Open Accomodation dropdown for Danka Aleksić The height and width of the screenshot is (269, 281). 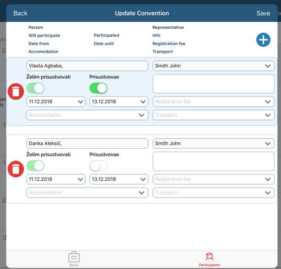tap(87, 193)
